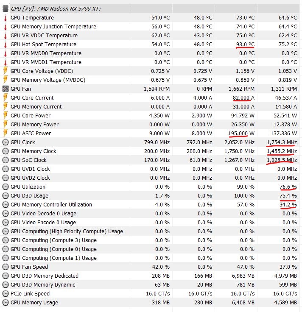Click thermometer icon beside GPU Memory Junction Temperature
This screenshot has width=302, height=312.
coord(6,27)
